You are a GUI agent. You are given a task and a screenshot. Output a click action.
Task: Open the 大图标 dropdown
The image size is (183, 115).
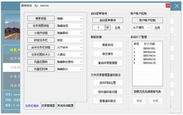pyautogui.click(x=70, y=55)
